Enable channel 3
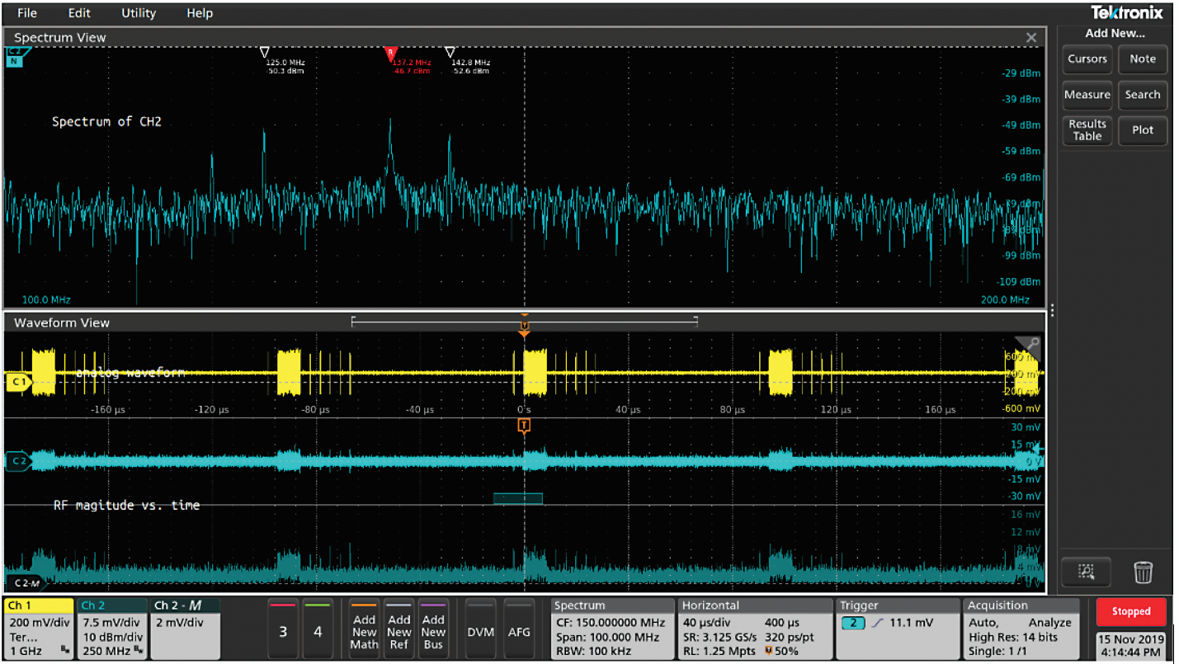The width and height of the screenshot is (1179, 664). coord(283,629)
